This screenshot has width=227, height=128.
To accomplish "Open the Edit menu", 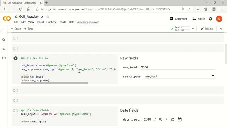I will 23,22.
